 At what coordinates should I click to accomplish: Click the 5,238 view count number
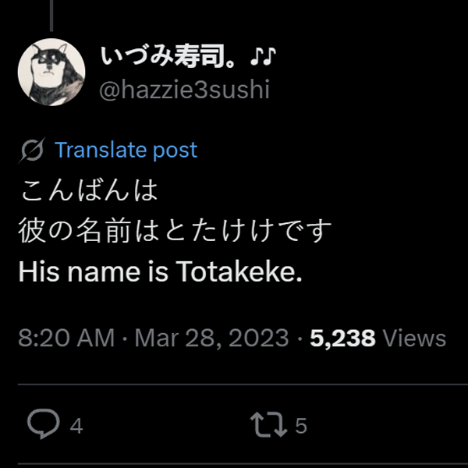(342, 339)
